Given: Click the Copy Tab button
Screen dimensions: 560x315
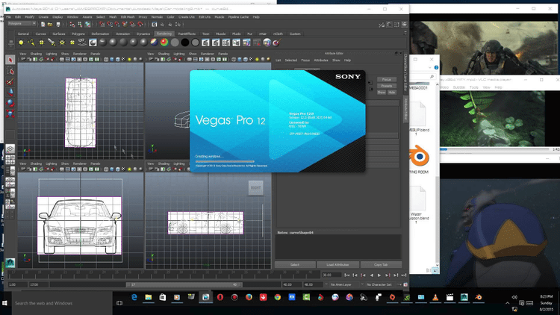Looking at the screenshot, I should [381, 265].
